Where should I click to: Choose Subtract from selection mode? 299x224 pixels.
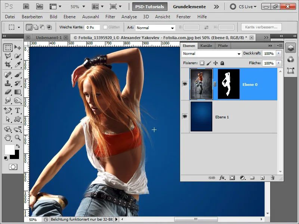point(42,27)
